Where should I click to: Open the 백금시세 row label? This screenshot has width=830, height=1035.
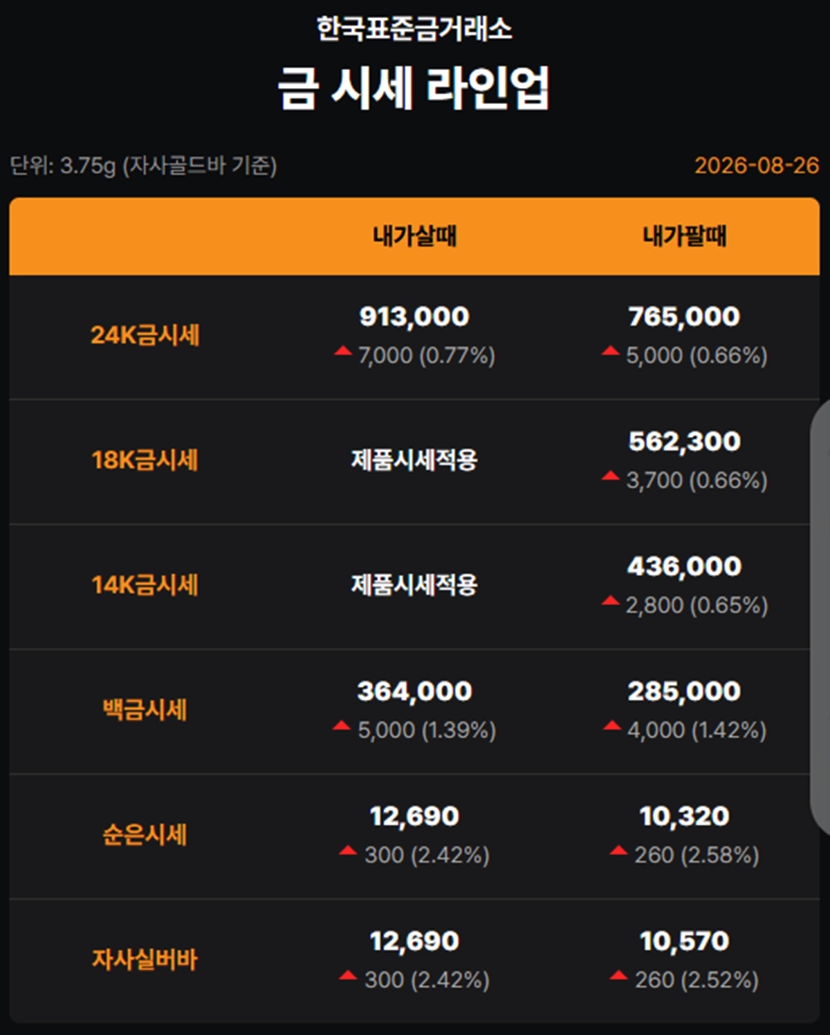(145, 710)
